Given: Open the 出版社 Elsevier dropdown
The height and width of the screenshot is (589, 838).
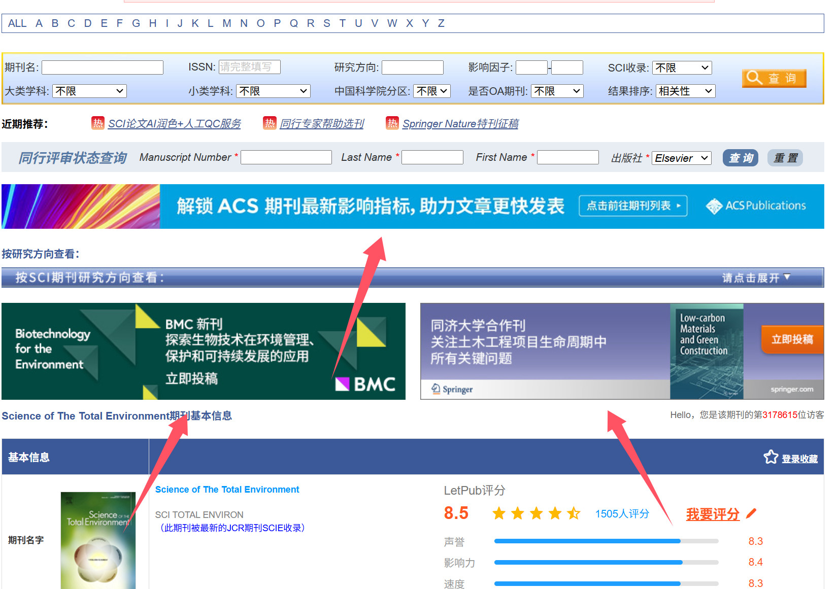Looking at the screenshot, I should click(681, 158).
